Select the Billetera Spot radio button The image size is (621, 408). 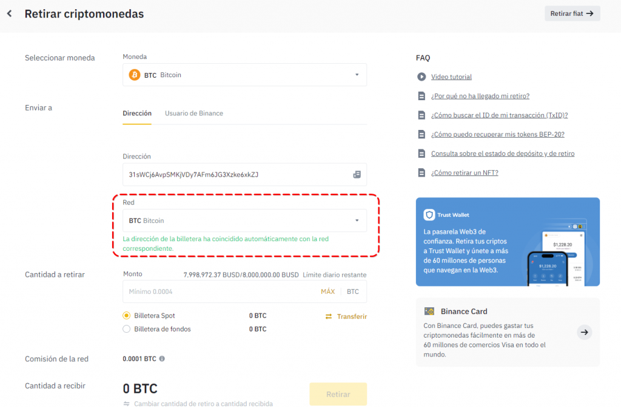pos(127,316)
